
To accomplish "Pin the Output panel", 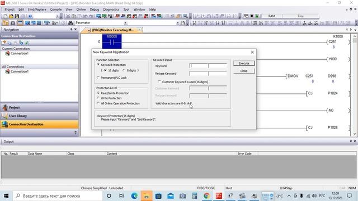I will (351, 141).
